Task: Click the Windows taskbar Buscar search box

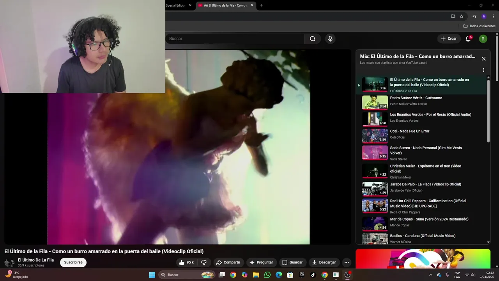Action: [187, 275]
